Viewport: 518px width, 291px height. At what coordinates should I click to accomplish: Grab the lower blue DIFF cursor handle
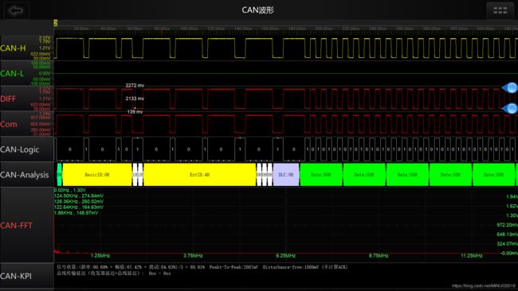coord(510,108)
